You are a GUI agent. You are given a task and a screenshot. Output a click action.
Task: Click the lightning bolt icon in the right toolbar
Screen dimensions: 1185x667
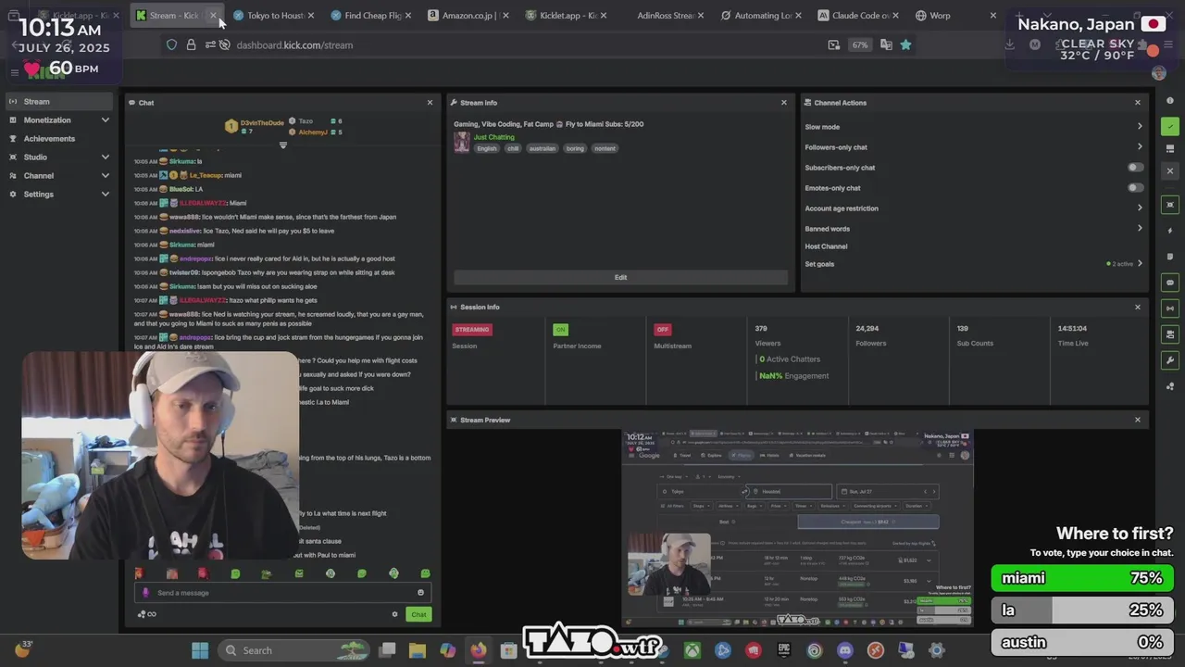coord(1170,230)
